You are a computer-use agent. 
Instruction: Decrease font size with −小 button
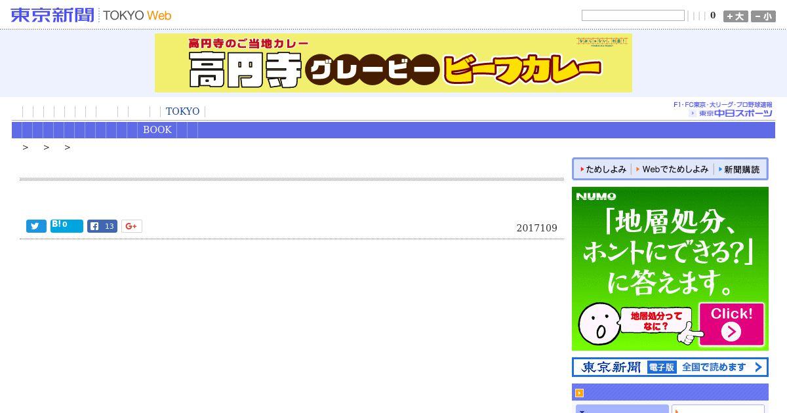click(763, 16)
